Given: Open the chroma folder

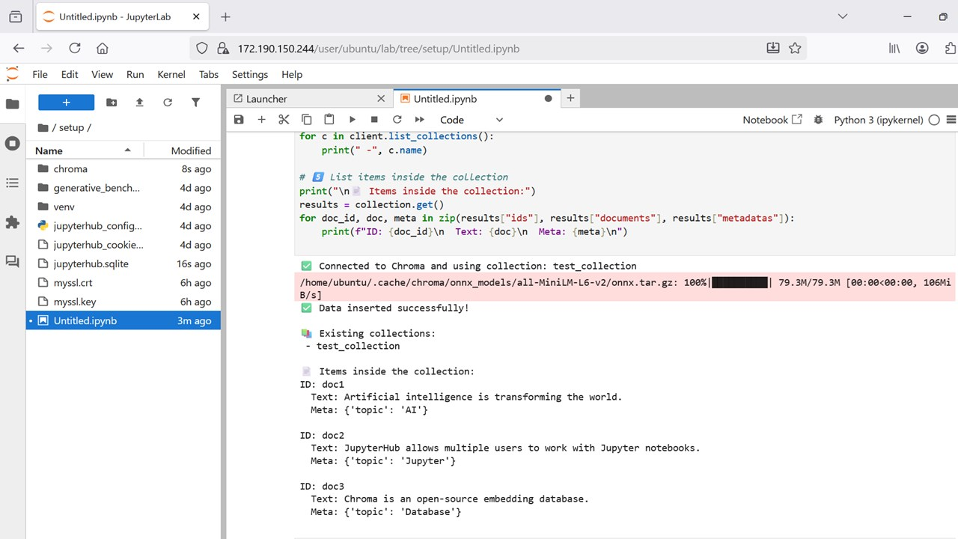Looking at the screenshot, I should click(70, 169).
